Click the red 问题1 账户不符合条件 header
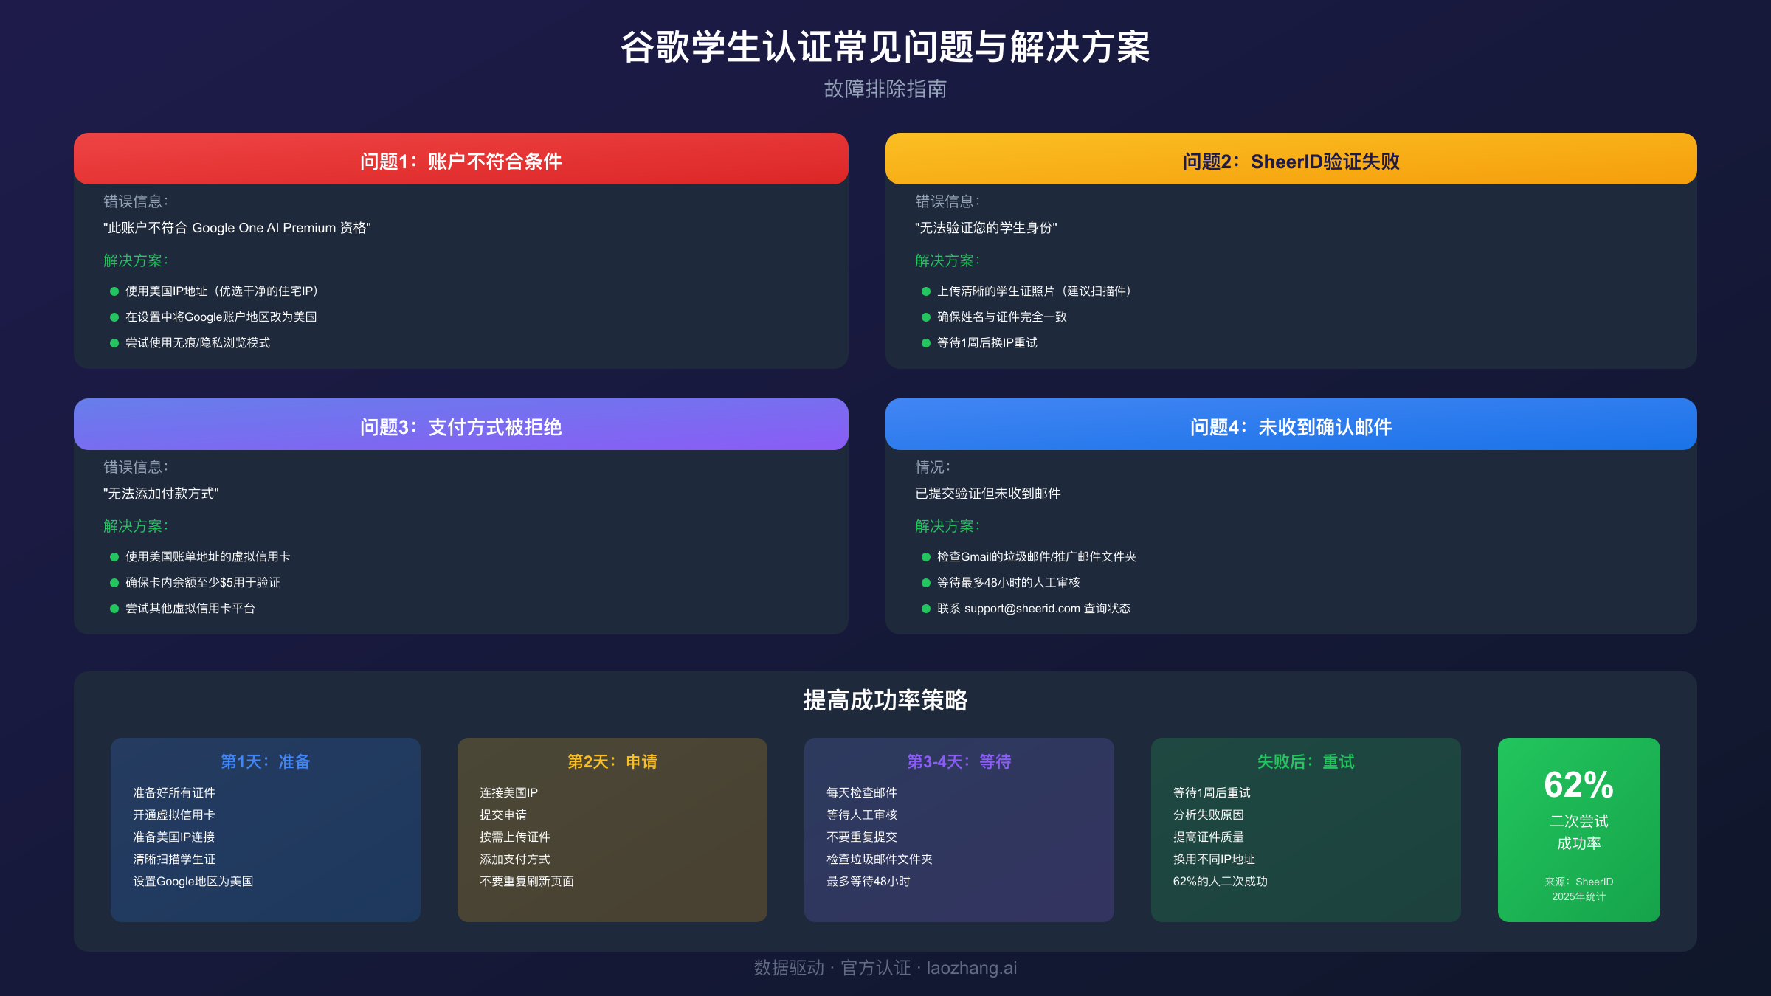1771x996 pixels. pyautogui.click(x=460, y=160)
